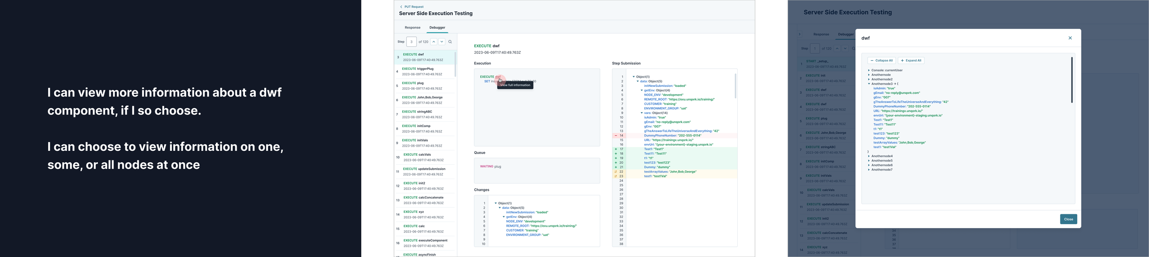
Task: Select step 4 EXECUTE triggerPlug
Action: pyautogui.click(x=425, y=71)
